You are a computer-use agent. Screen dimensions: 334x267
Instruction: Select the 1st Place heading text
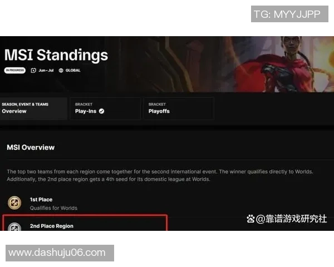(x=41, y=200)
